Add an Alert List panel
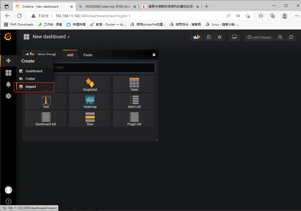This screenshot has height=211, width=301. pyautogui.click(x=134, y=102)
